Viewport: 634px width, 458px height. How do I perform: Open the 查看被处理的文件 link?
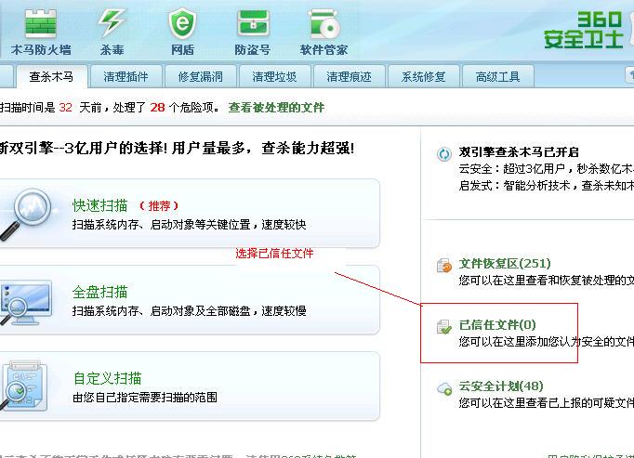pyautogui.click(x=276, y=108)
